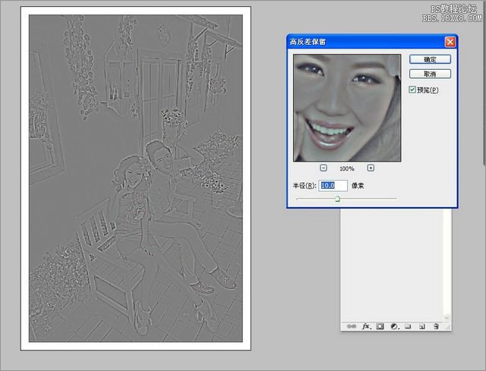Click the link layers icon
486x371 pixels.
(352, 325)
